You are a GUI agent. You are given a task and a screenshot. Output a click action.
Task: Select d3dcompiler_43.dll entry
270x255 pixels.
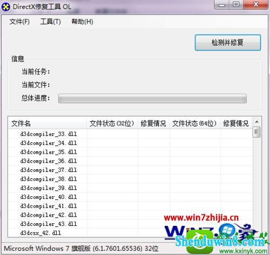[49, 224]
